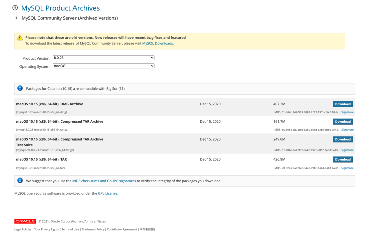Download the Test Suite Compressed TAR Archive
The height and width of the screenshot is (244, 374).
(x=343, y=139)
